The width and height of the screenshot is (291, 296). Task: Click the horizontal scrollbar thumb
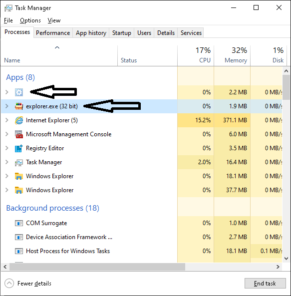pos(97,267)
